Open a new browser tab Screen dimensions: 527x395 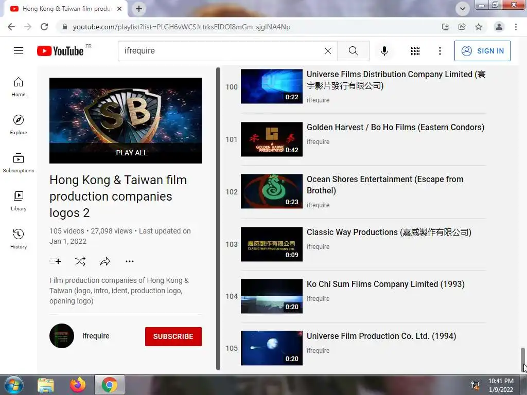(139, 9)
